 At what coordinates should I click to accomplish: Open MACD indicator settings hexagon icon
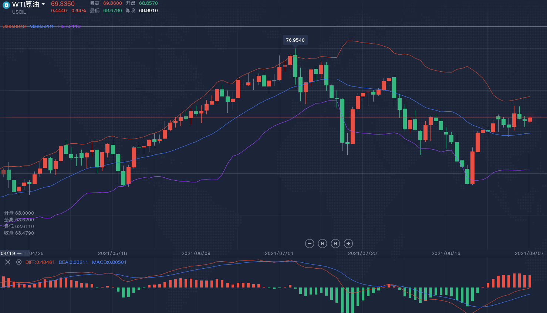tap(19, 262)
